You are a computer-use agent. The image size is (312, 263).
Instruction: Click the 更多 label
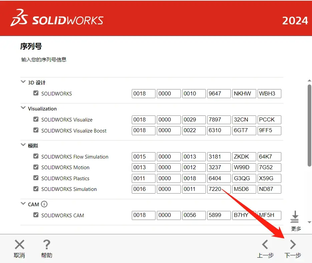pyautogui.click(x=296, y=229)
